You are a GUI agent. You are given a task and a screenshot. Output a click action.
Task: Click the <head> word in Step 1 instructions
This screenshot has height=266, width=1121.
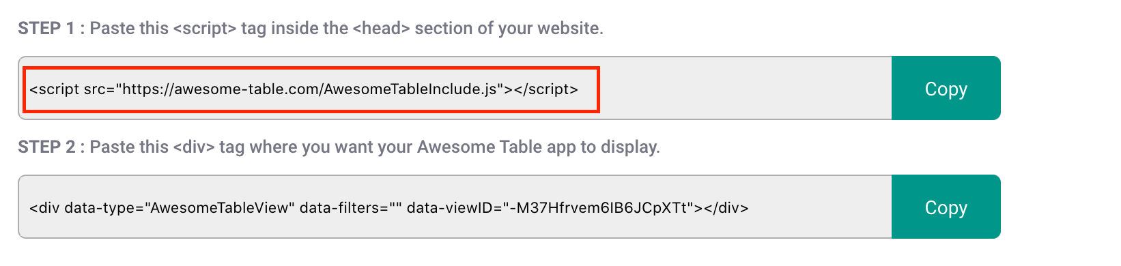(x=382, y=28)
